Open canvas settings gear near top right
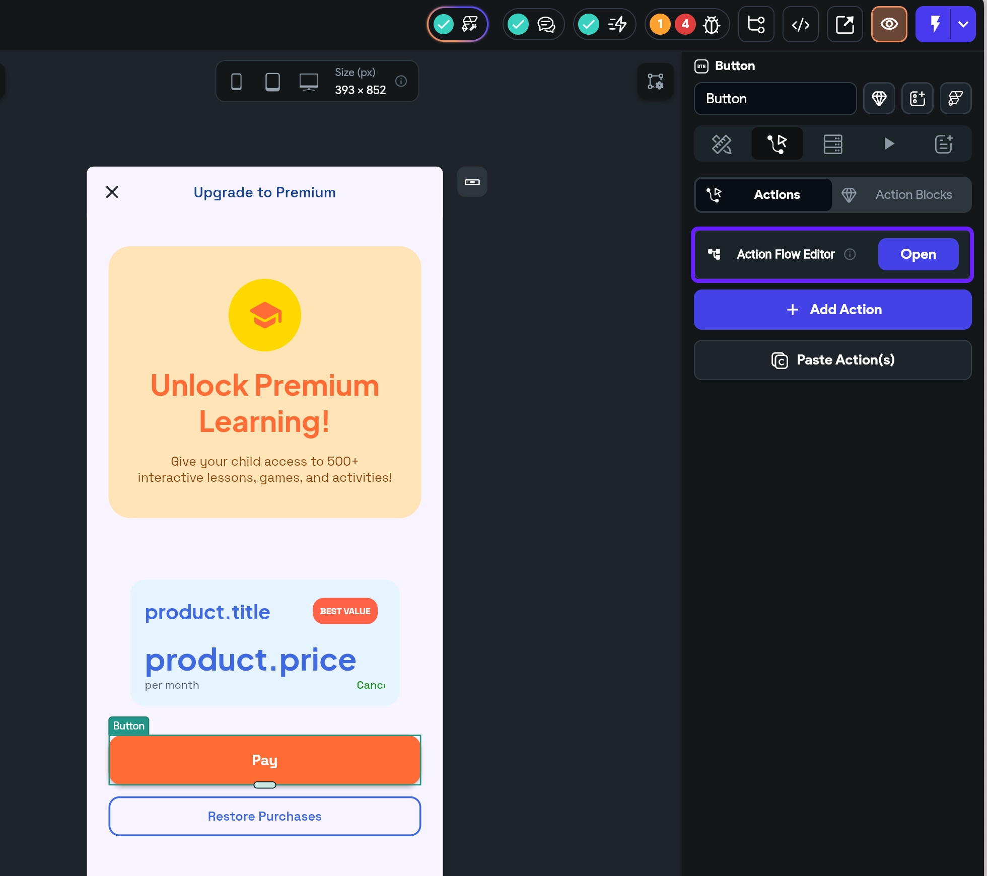987x876 pixels. pos(655,81)
